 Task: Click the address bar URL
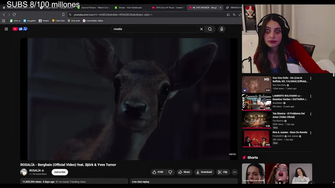tap(113, 15)
